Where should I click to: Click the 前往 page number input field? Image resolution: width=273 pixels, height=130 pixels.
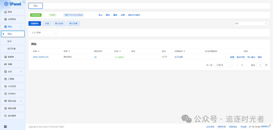point(260,65)
